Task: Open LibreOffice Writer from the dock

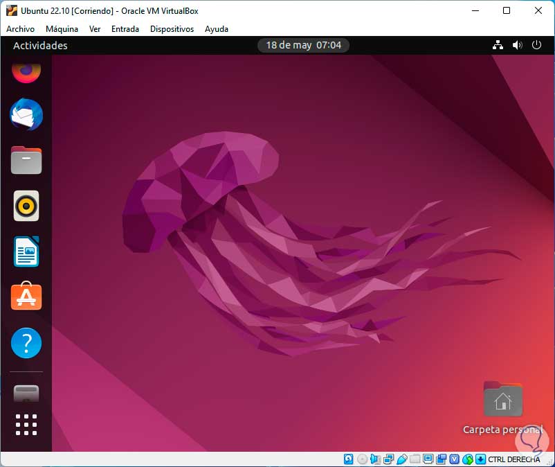Action: (26, 252)
